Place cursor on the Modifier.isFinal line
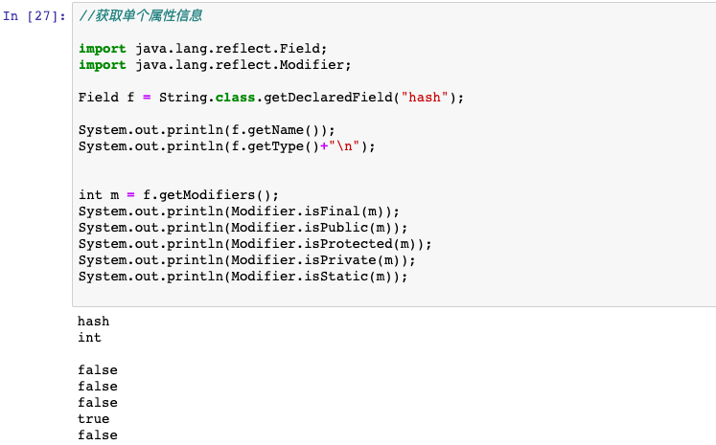716x445 pixels. pos(239,211)
